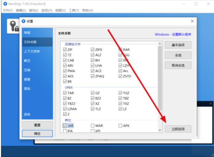Enable the IPA checkbox

click(65, 131)
